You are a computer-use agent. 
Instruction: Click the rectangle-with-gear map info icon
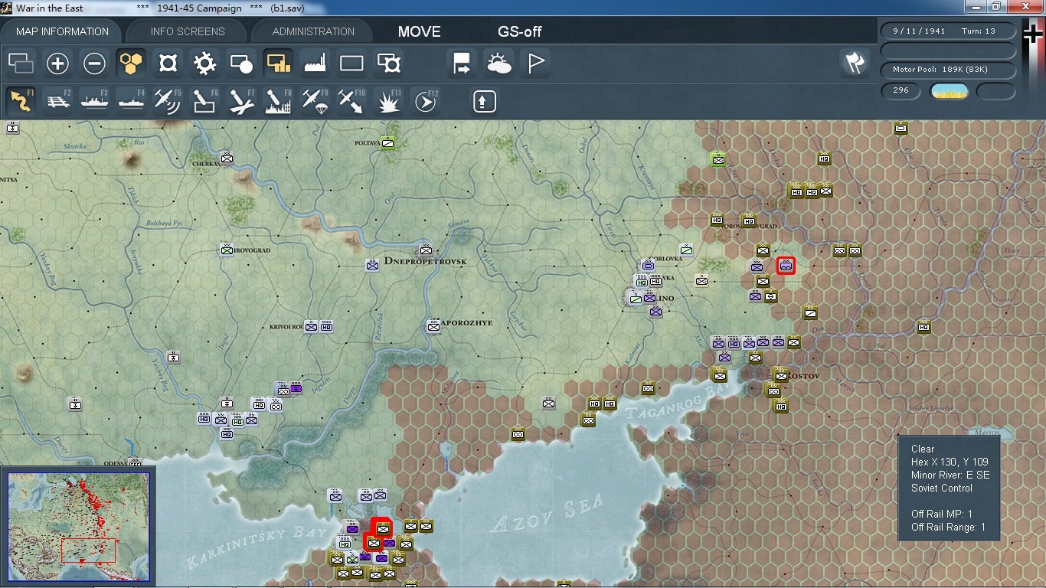[388, 64]
